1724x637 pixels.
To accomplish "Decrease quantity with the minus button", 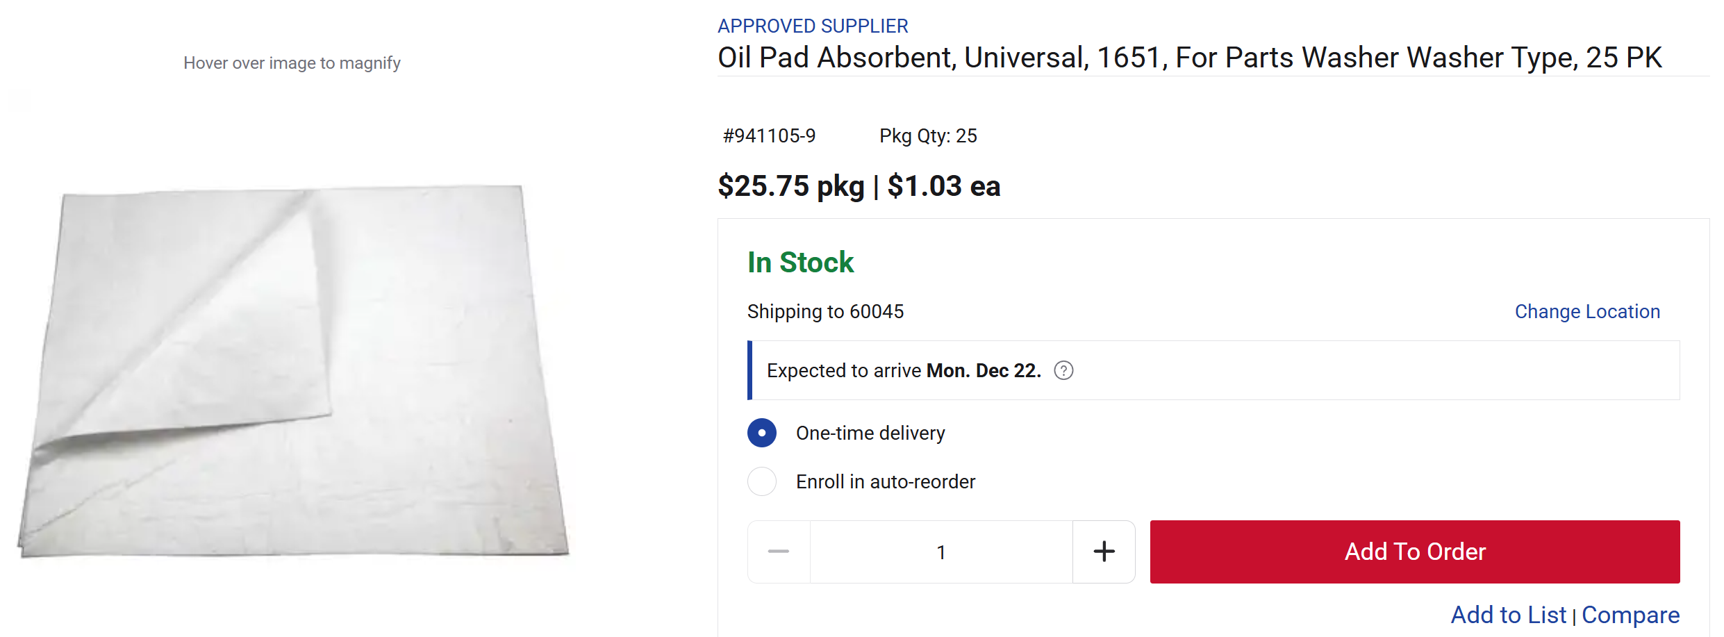I will click(x=779, y=552).
